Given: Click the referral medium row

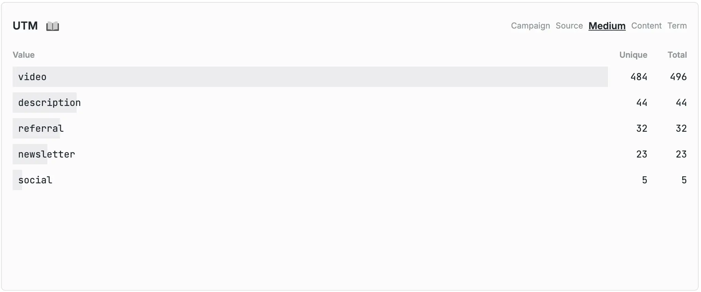Looking at the screenshot, I should pos(41,129).
